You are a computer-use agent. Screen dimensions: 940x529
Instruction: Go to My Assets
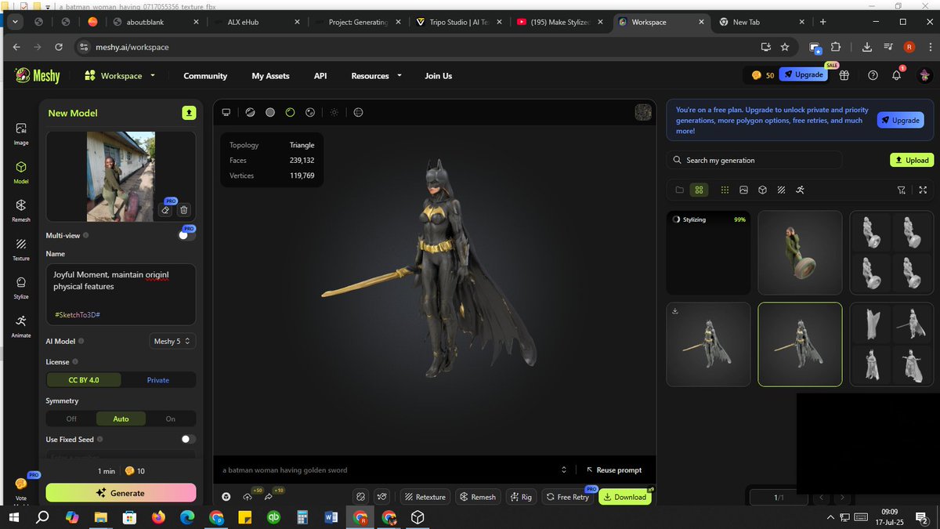(x=270, y=76)
